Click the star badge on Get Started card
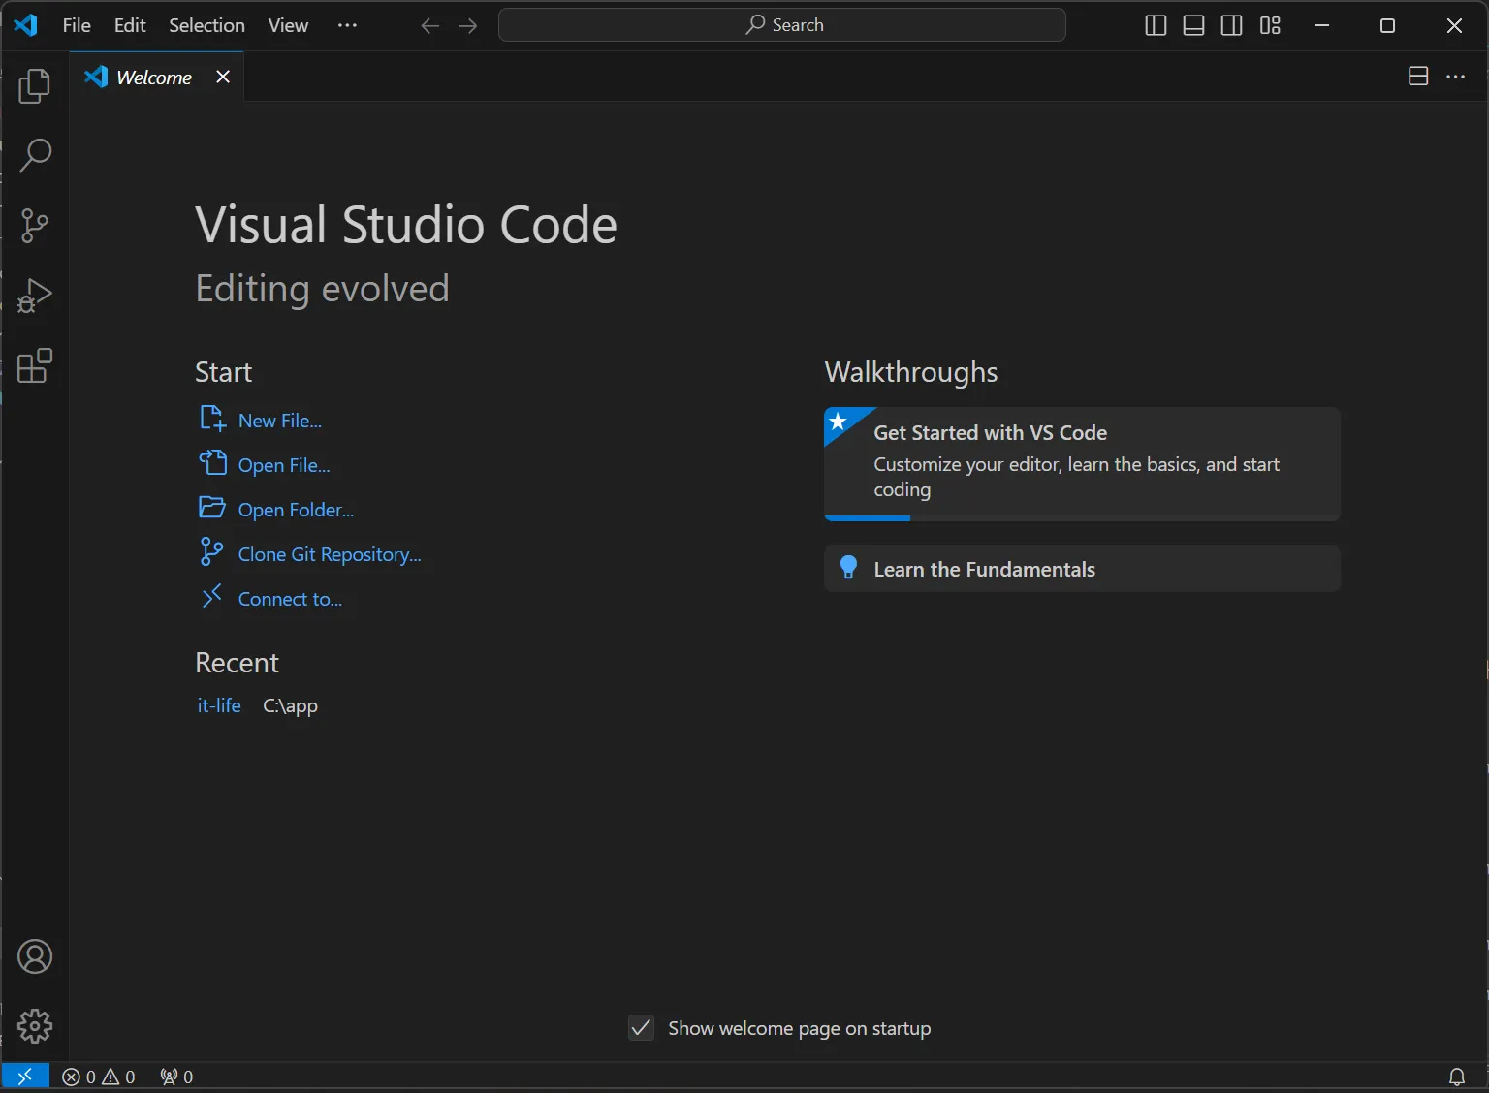This screenshot has height=1093, width=1489. (840, 422)
